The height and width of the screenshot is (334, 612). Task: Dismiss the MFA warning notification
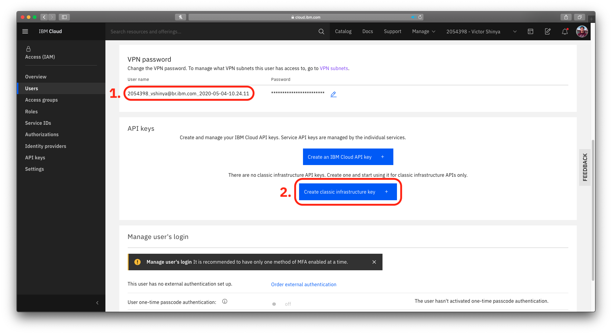374,262
